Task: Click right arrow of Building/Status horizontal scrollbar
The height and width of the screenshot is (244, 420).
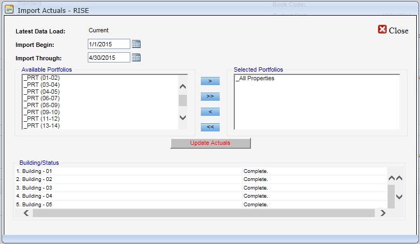Action: pos(383,213)
